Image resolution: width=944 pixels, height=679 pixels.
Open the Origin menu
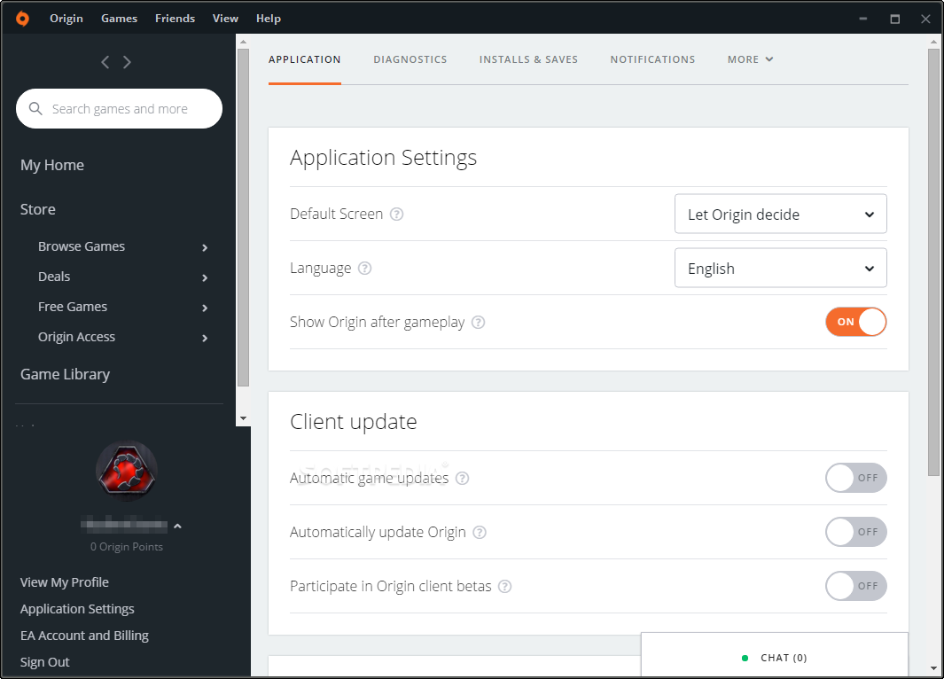tap(66, 19)
